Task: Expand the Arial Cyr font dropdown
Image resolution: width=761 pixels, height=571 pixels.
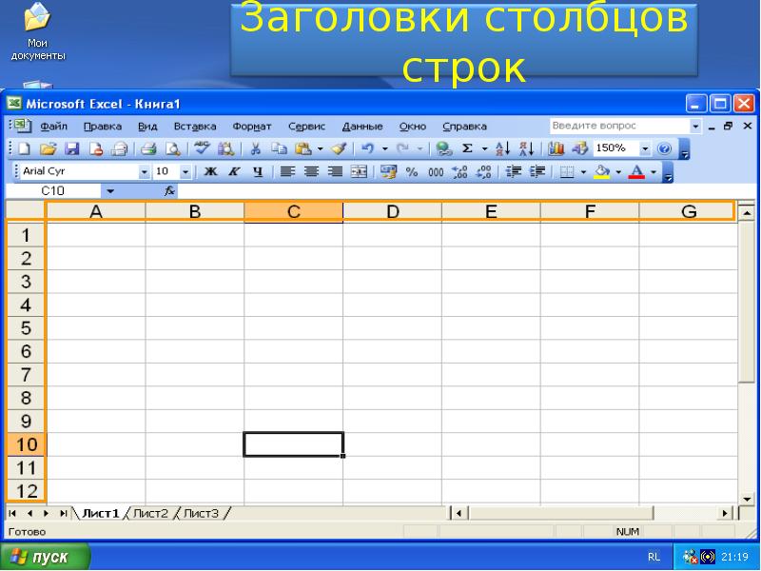Action: [x=145, y=172]
